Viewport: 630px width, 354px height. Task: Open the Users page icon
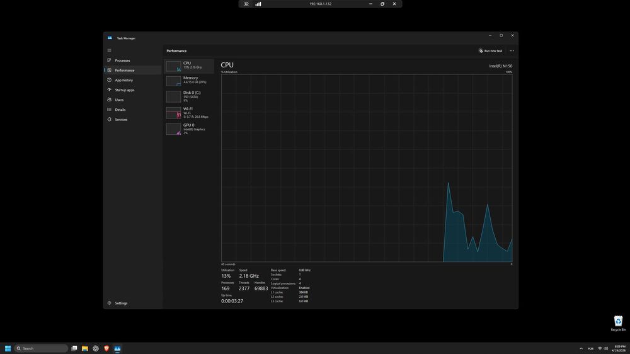pos(109,100)
